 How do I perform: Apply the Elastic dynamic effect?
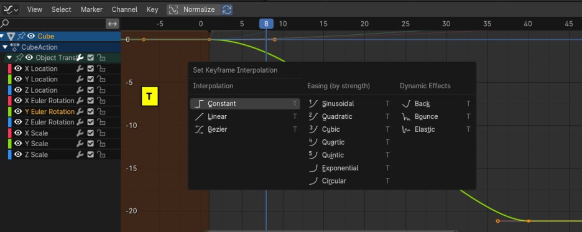click(x=436, y=129)
